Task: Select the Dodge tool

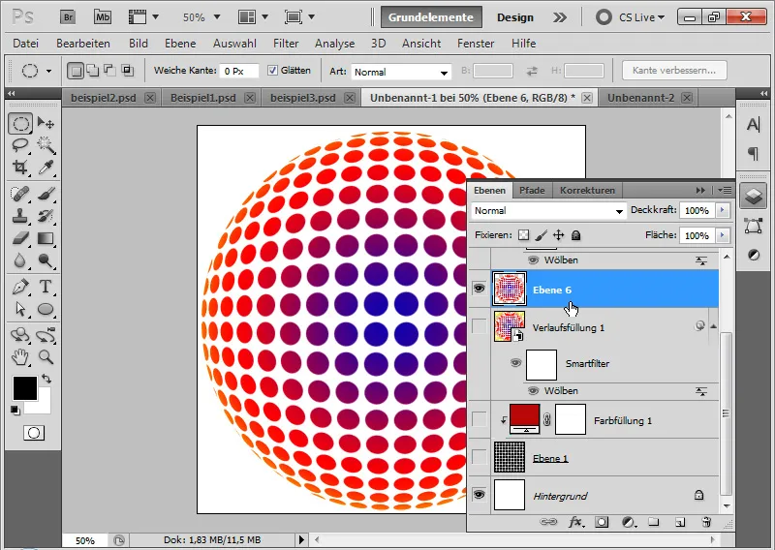Action: point(46,260)
